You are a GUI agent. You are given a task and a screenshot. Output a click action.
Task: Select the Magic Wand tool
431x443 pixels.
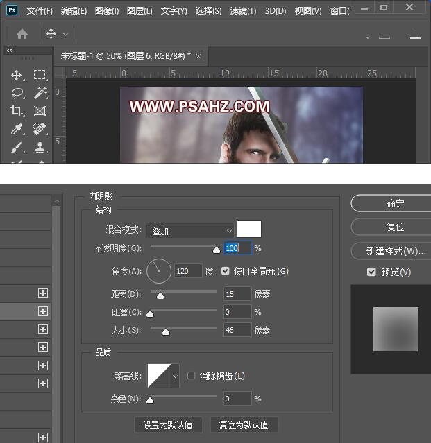(x=40, y=93)
